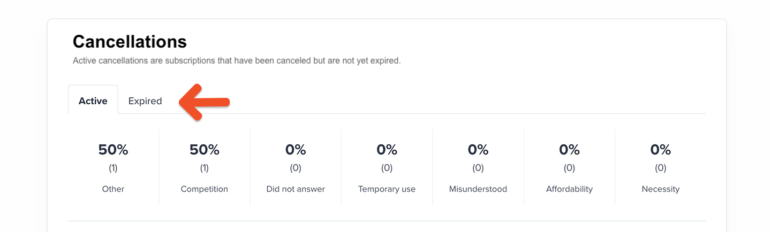Select the Active cancellations tab
The width and height of the screenshot is (771, 232).
pyautogui.click(x=93, y=101)
